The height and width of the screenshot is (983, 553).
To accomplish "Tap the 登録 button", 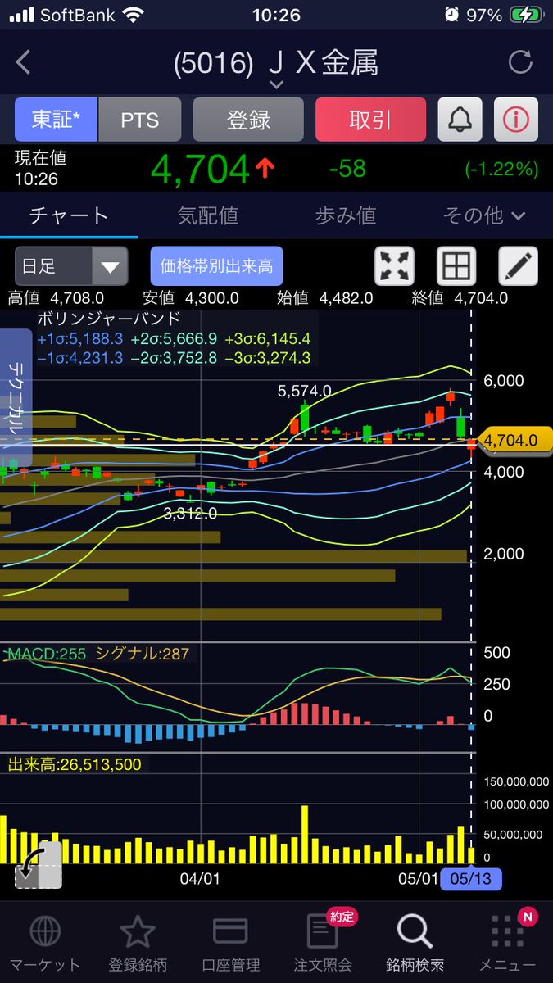I will [248, 120].
